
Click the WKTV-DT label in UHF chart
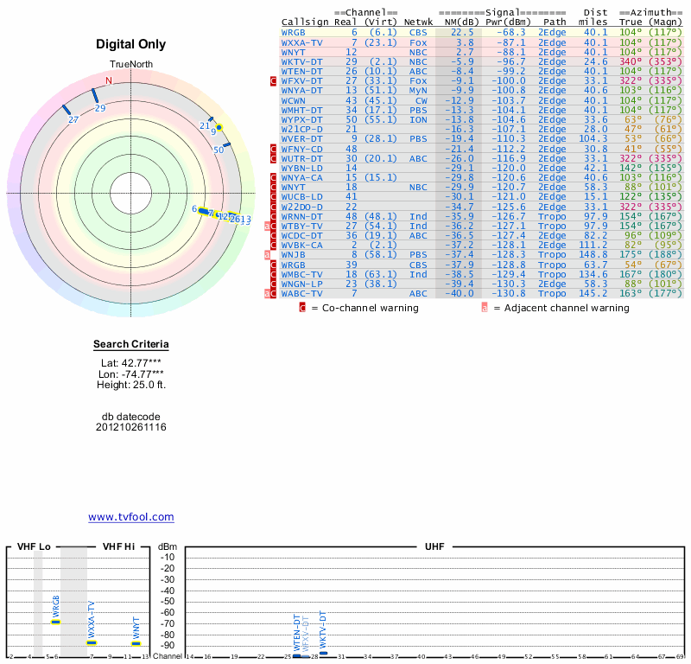(323, 631)
